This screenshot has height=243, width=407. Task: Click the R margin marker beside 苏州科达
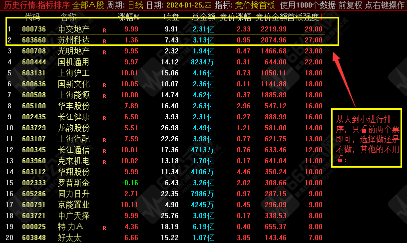coord(104,41)
